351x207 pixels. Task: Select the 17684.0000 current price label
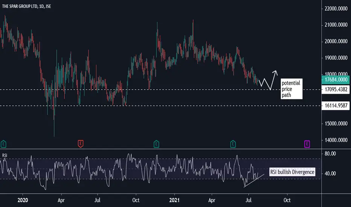pos(336,80)
